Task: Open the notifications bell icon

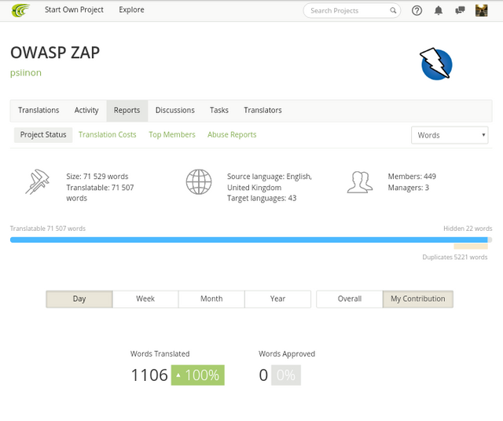Action: point(439,10)
